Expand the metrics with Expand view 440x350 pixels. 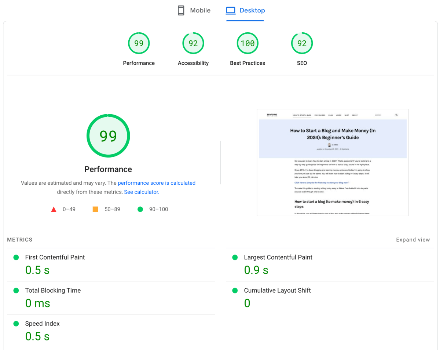[413, 239]
